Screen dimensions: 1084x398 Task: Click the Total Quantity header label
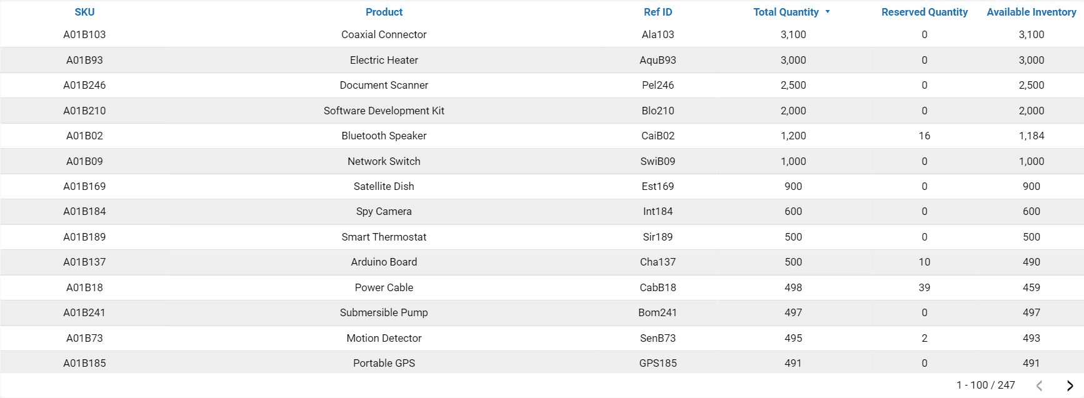(x=785, y=12)
